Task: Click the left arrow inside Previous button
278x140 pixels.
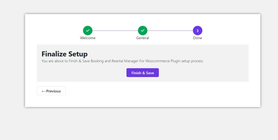Action: [44, 91]
